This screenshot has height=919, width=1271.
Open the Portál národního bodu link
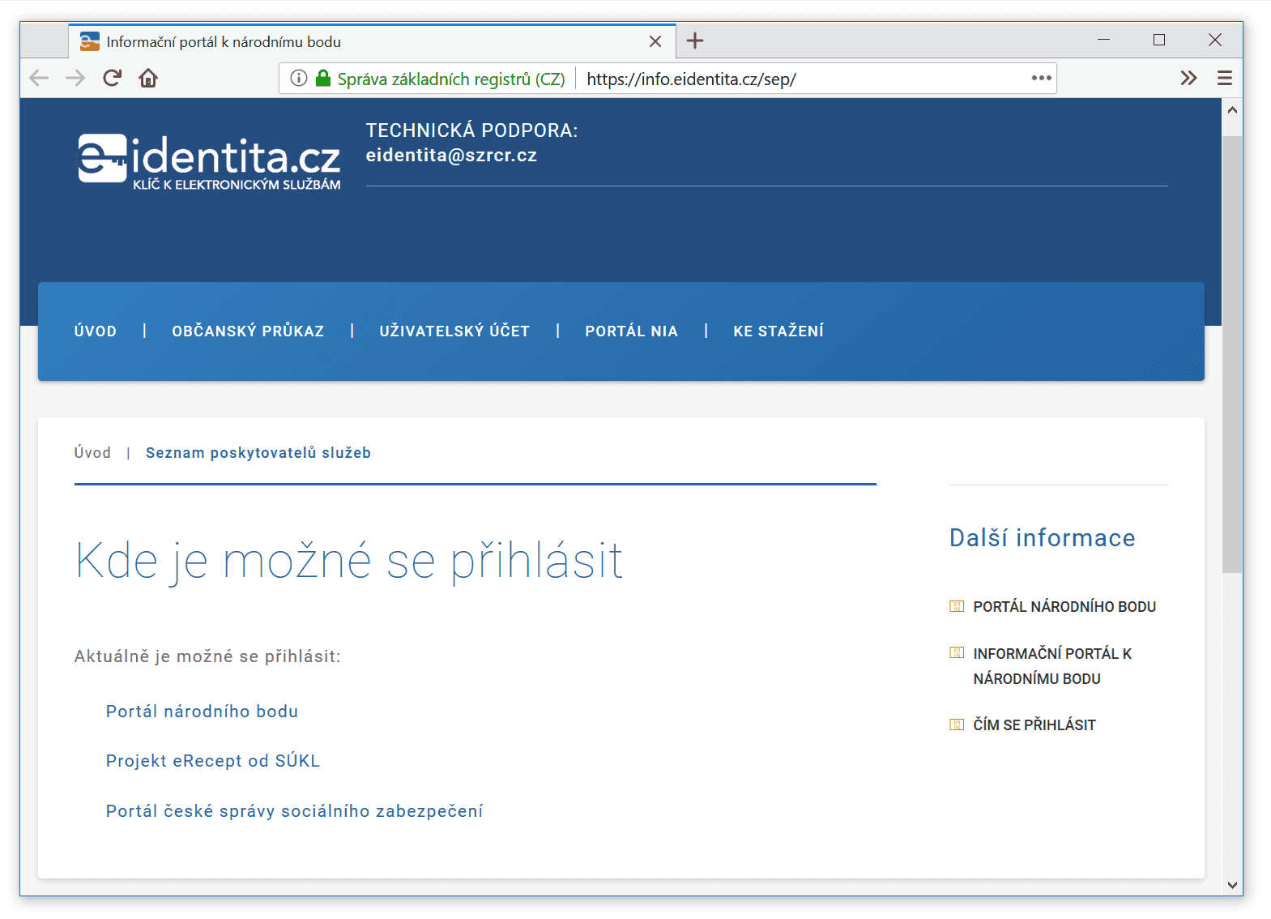click(x=202, y=712)
